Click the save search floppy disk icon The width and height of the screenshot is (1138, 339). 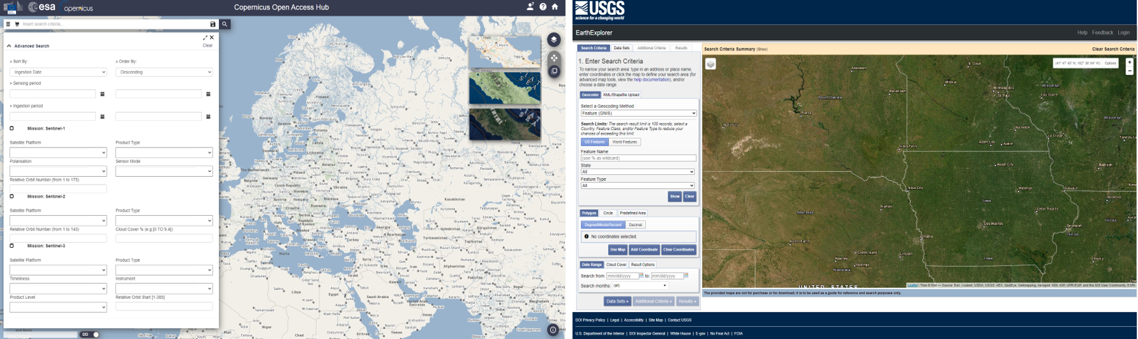click(213, 24)
